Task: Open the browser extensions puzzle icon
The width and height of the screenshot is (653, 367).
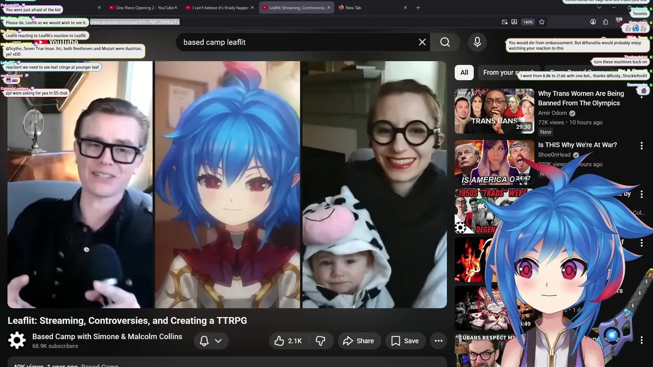Action: [x=605, y=22]
